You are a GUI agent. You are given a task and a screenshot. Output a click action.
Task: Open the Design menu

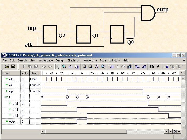pos(60,60)
